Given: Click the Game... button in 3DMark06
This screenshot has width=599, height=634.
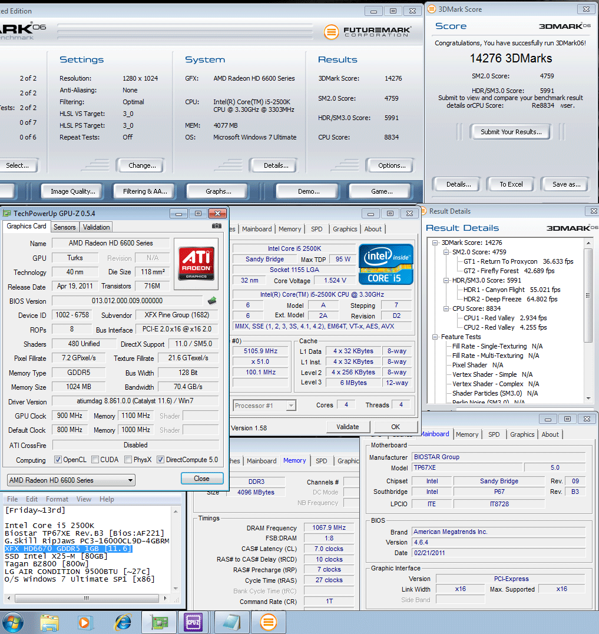Looking at the screenshot, I should (x=382, y=191).
